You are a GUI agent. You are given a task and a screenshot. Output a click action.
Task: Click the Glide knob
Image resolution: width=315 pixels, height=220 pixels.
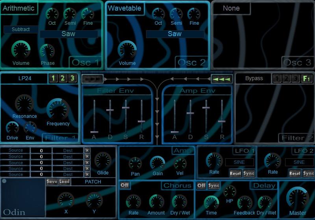point(103,161)
